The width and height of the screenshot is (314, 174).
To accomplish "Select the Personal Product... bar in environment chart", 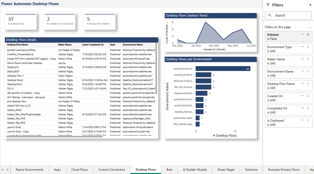I will point(203,81).
